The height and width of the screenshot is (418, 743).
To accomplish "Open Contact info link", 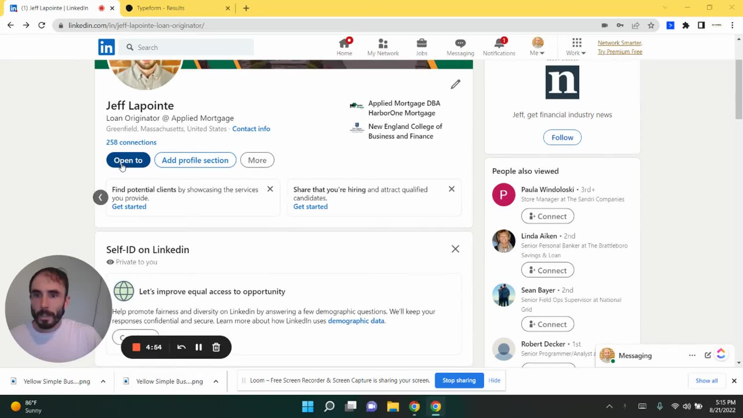I will coord(251,129).
